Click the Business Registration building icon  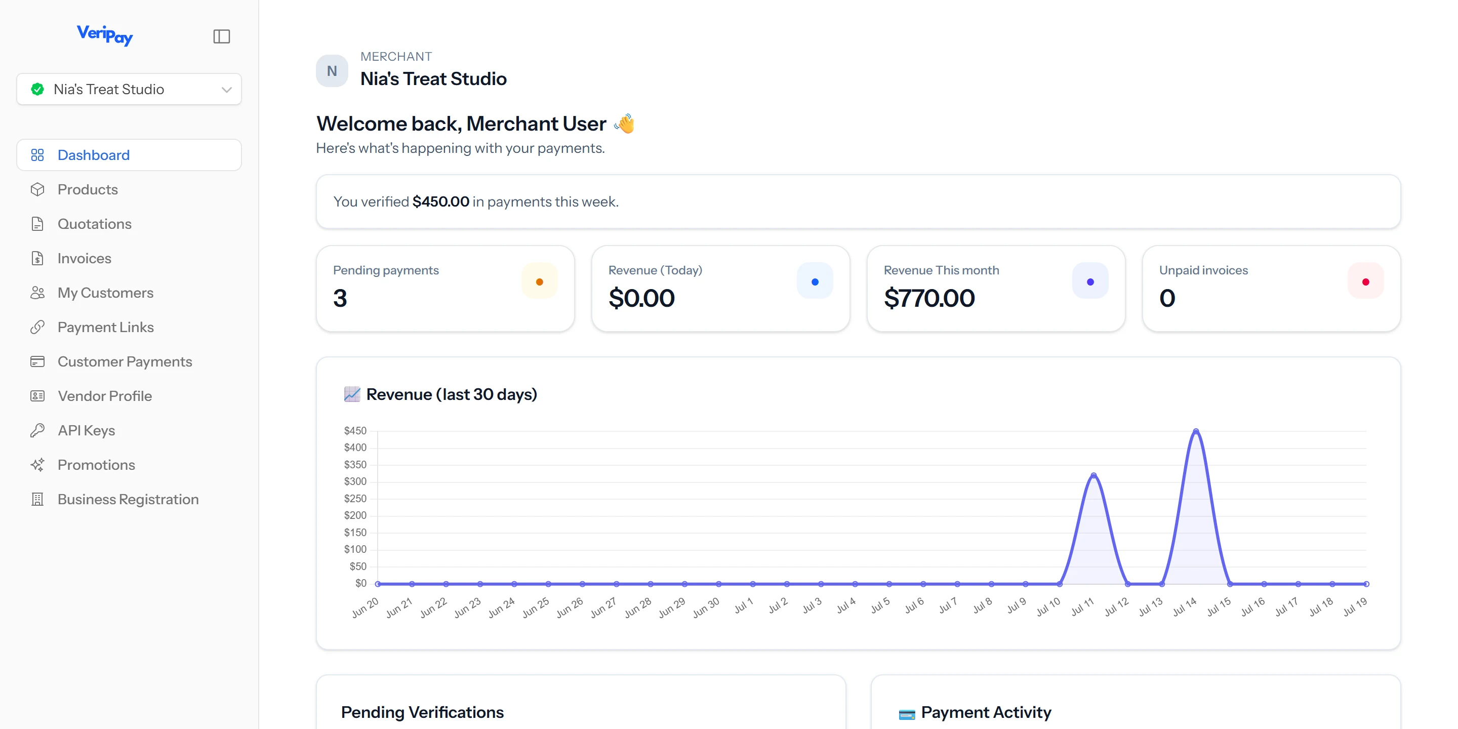[37, 499]
